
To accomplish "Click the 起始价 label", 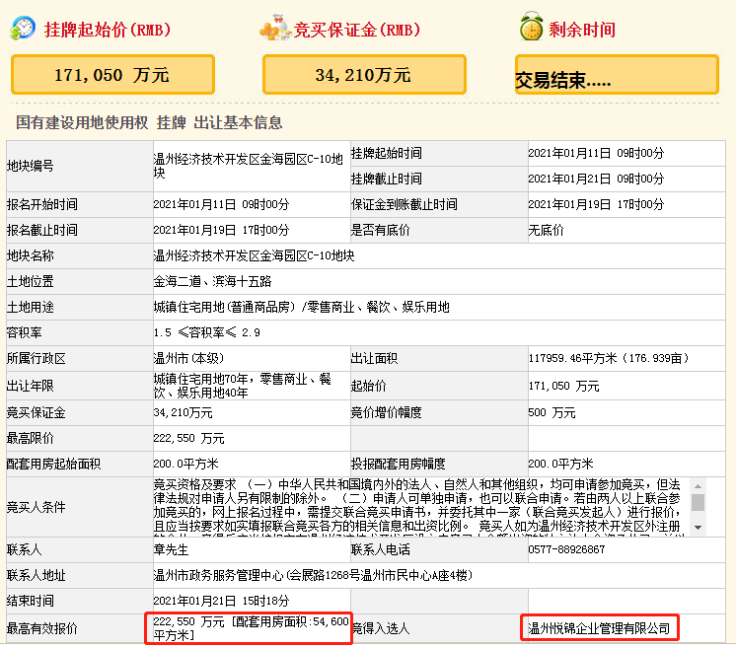I will (x=368, y=386).
